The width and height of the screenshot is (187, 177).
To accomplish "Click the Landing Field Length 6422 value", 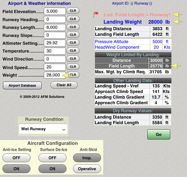I will (x=157, y=34).
